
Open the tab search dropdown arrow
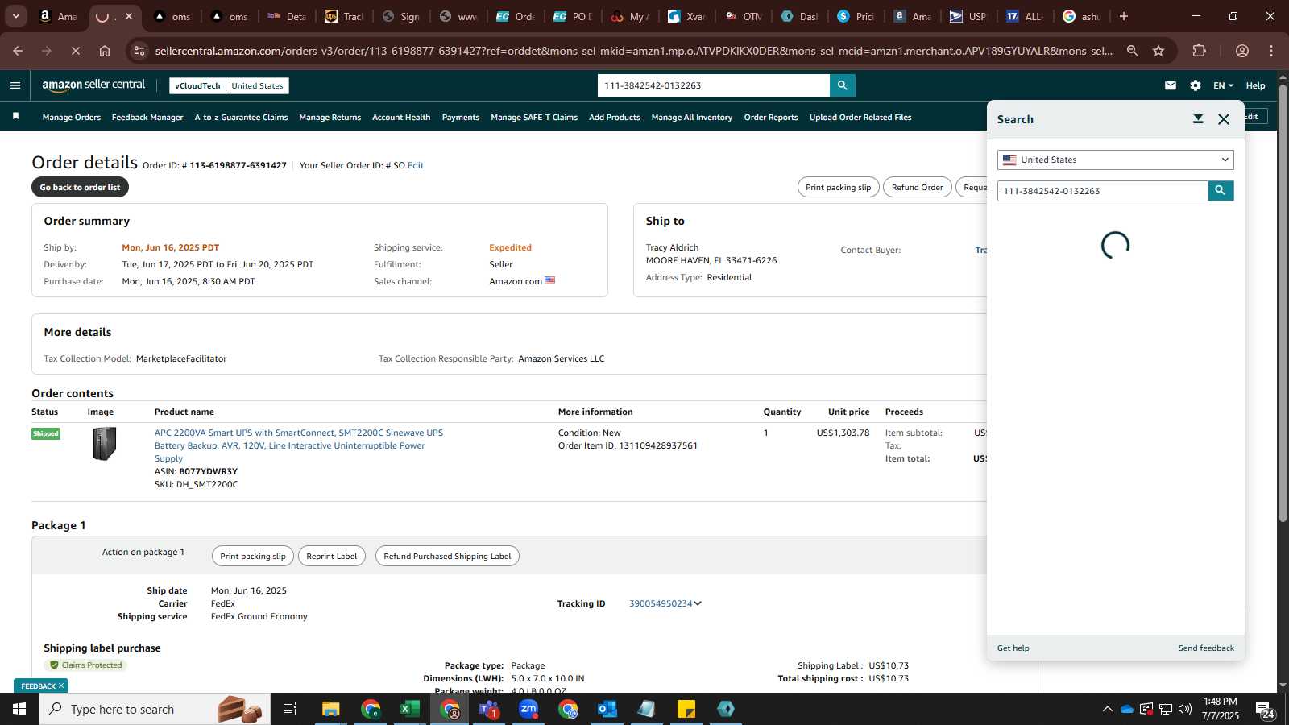(15, 16)
